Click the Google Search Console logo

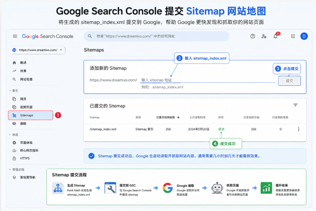tap(48, 36)
